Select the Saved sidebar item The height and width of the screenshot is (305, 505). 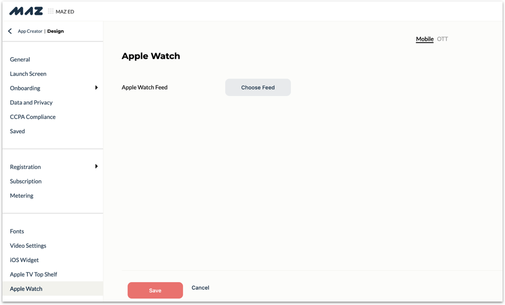tap(18, 131)
